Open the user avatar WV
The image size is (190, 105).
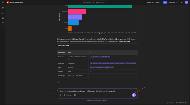(186, 2)
